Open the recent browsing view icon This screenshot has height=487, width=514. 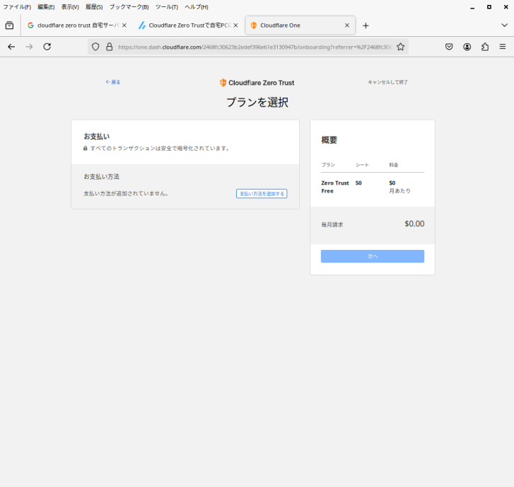[x=9, y=25]
